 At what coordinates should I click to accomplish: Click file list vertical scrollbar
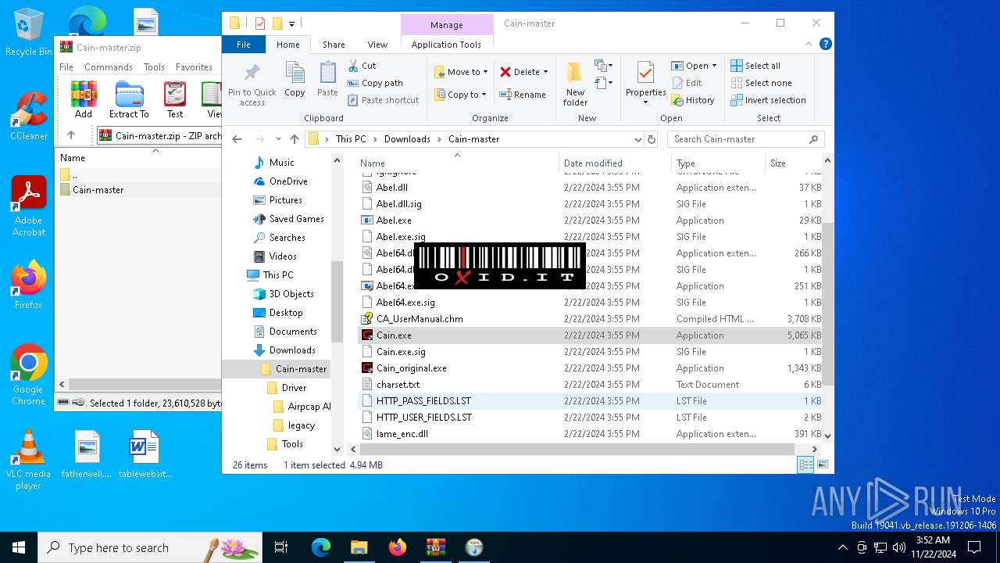[x=827, y=303]
